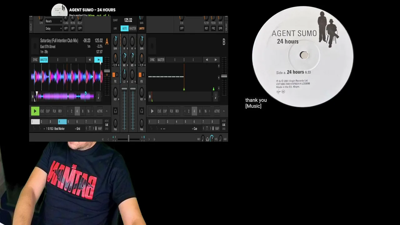Click CUE button on deck A transport
Screen dimensions: 400x225
coord(42,111)
